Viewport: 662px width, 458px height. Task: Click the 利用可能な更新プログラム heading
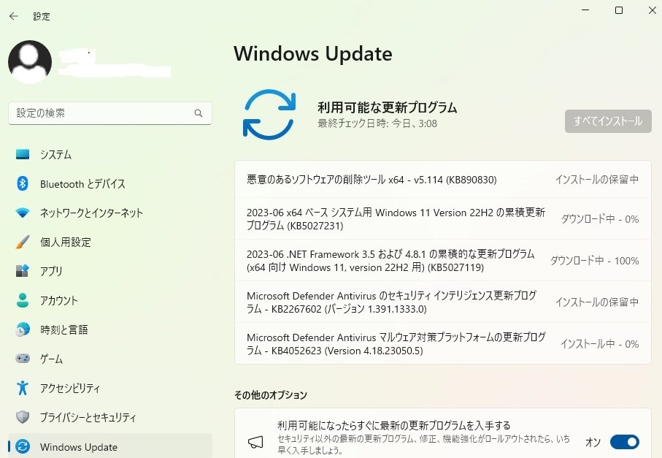click(387, 107)
